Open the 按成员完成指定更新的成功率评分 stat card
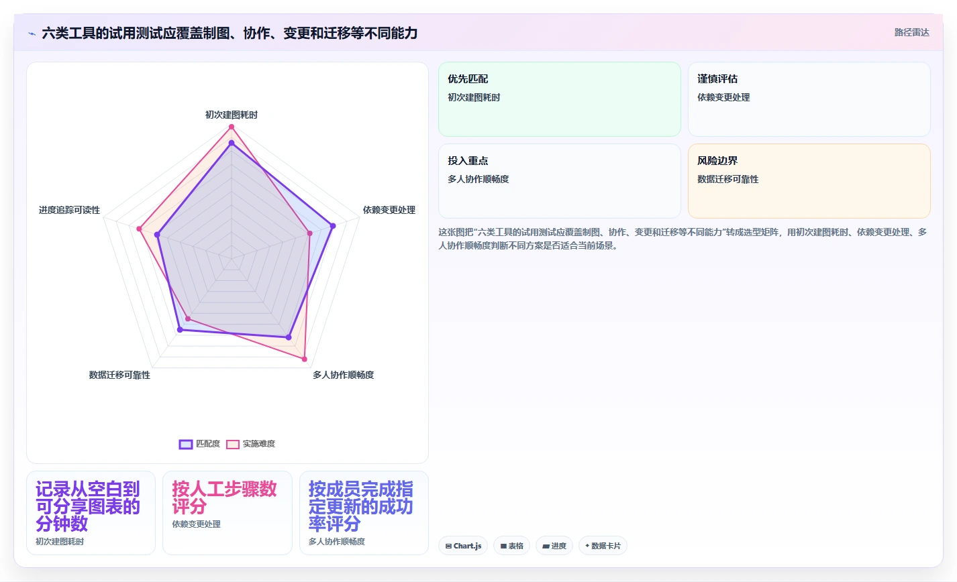 coord(364,513)
